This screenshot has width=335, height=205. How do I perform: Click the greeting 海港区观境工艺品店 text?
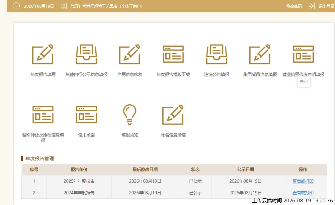pyautogui.click(x=100, y=6)
